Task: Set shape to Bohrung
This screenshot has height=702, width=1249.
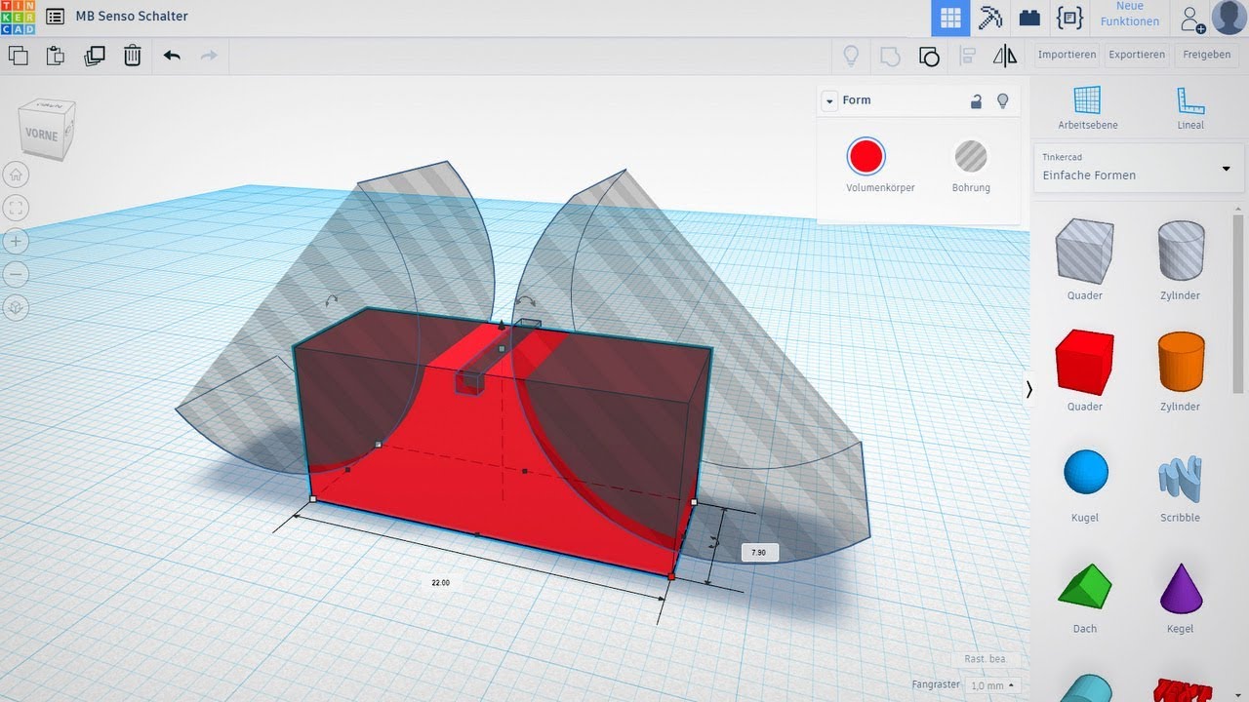Action: tap(971, 156)
